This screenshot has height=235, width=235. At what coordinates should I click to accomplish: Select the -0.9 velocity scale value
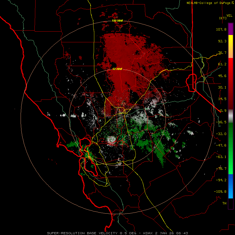pyautogui.click(x=222, y=111)
